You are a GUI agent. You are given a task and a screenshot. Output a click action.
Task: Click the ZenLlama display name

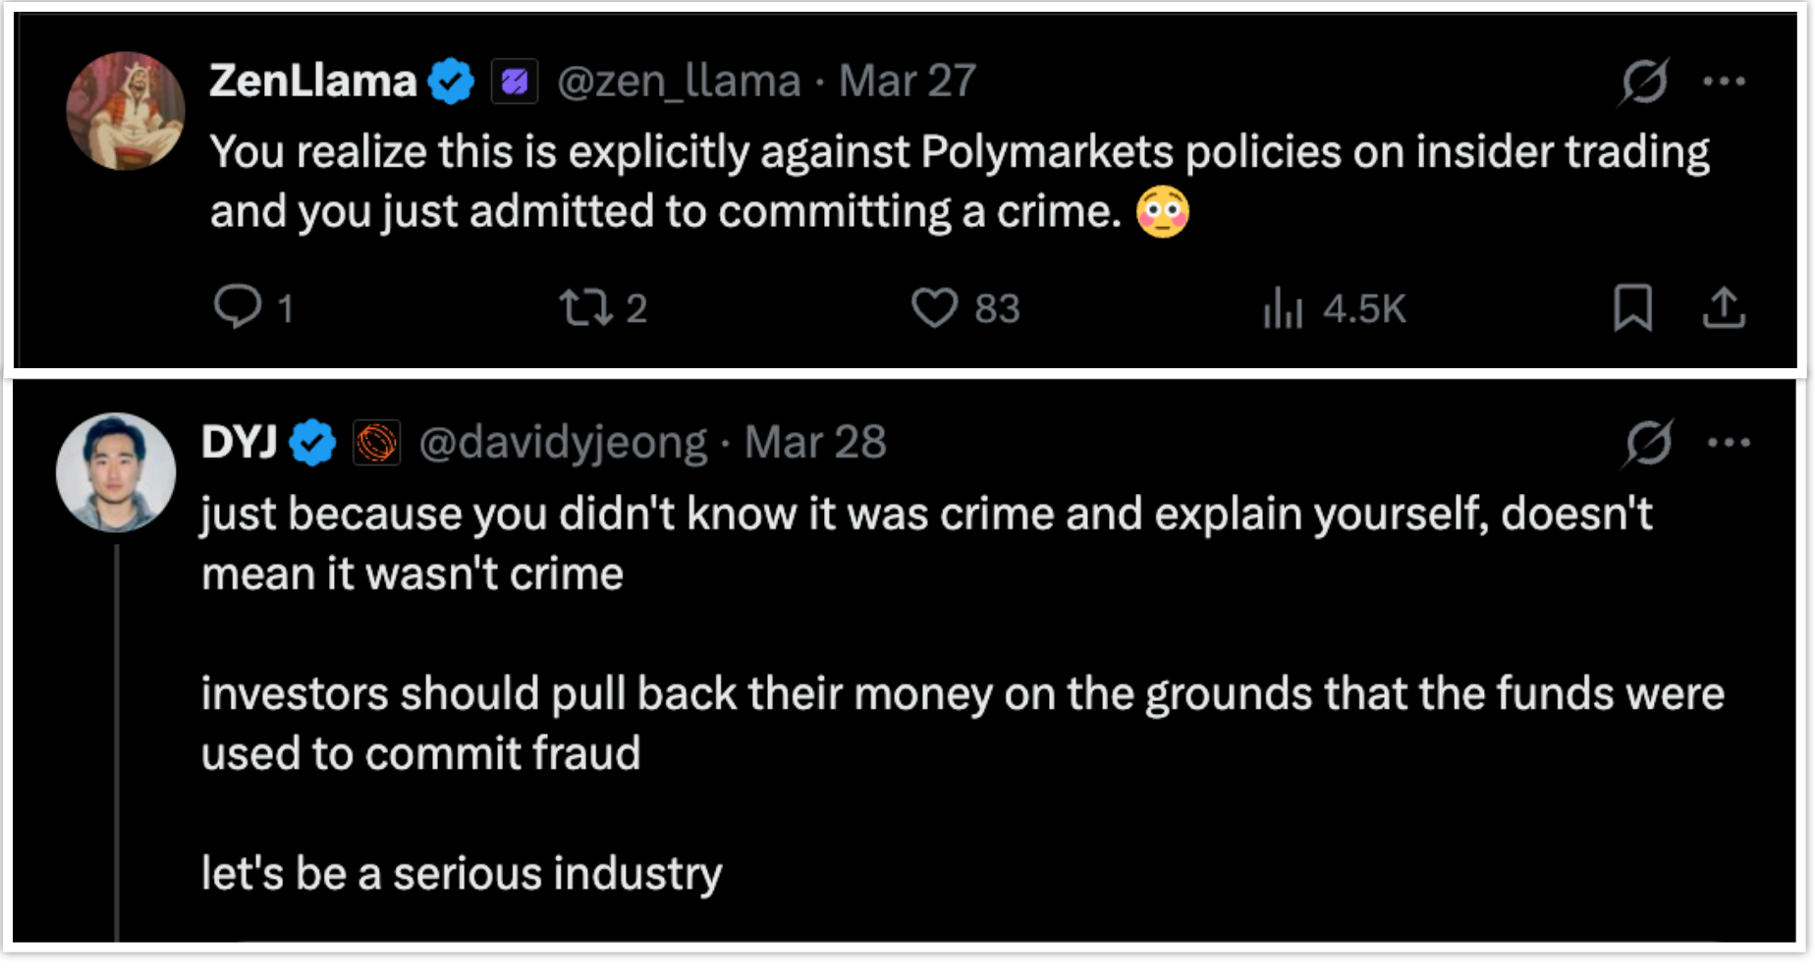pos(312,81)
